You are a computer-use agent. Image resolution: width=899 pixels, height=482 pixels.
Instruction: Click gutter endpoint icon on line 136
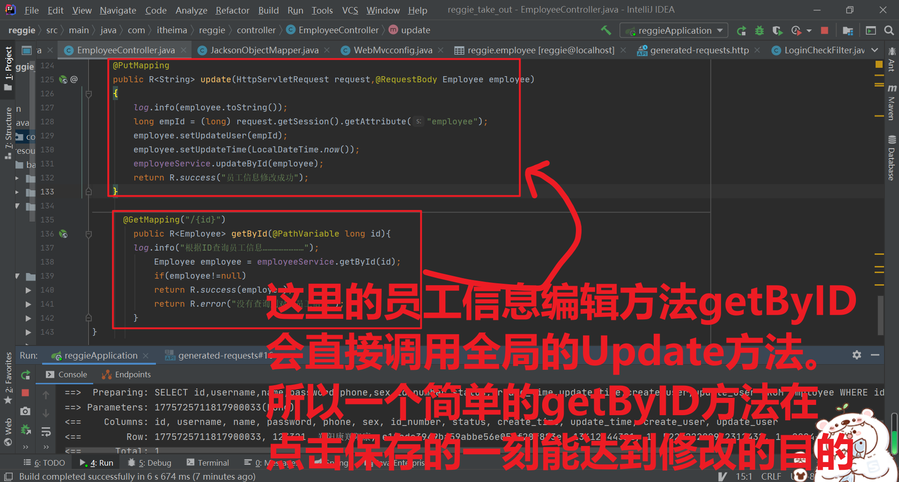pos(63,234)
